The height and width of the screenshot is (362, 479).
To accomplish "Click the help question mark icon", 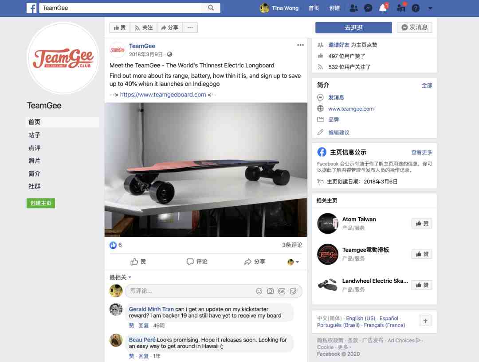I will click(x=415, y=8).
